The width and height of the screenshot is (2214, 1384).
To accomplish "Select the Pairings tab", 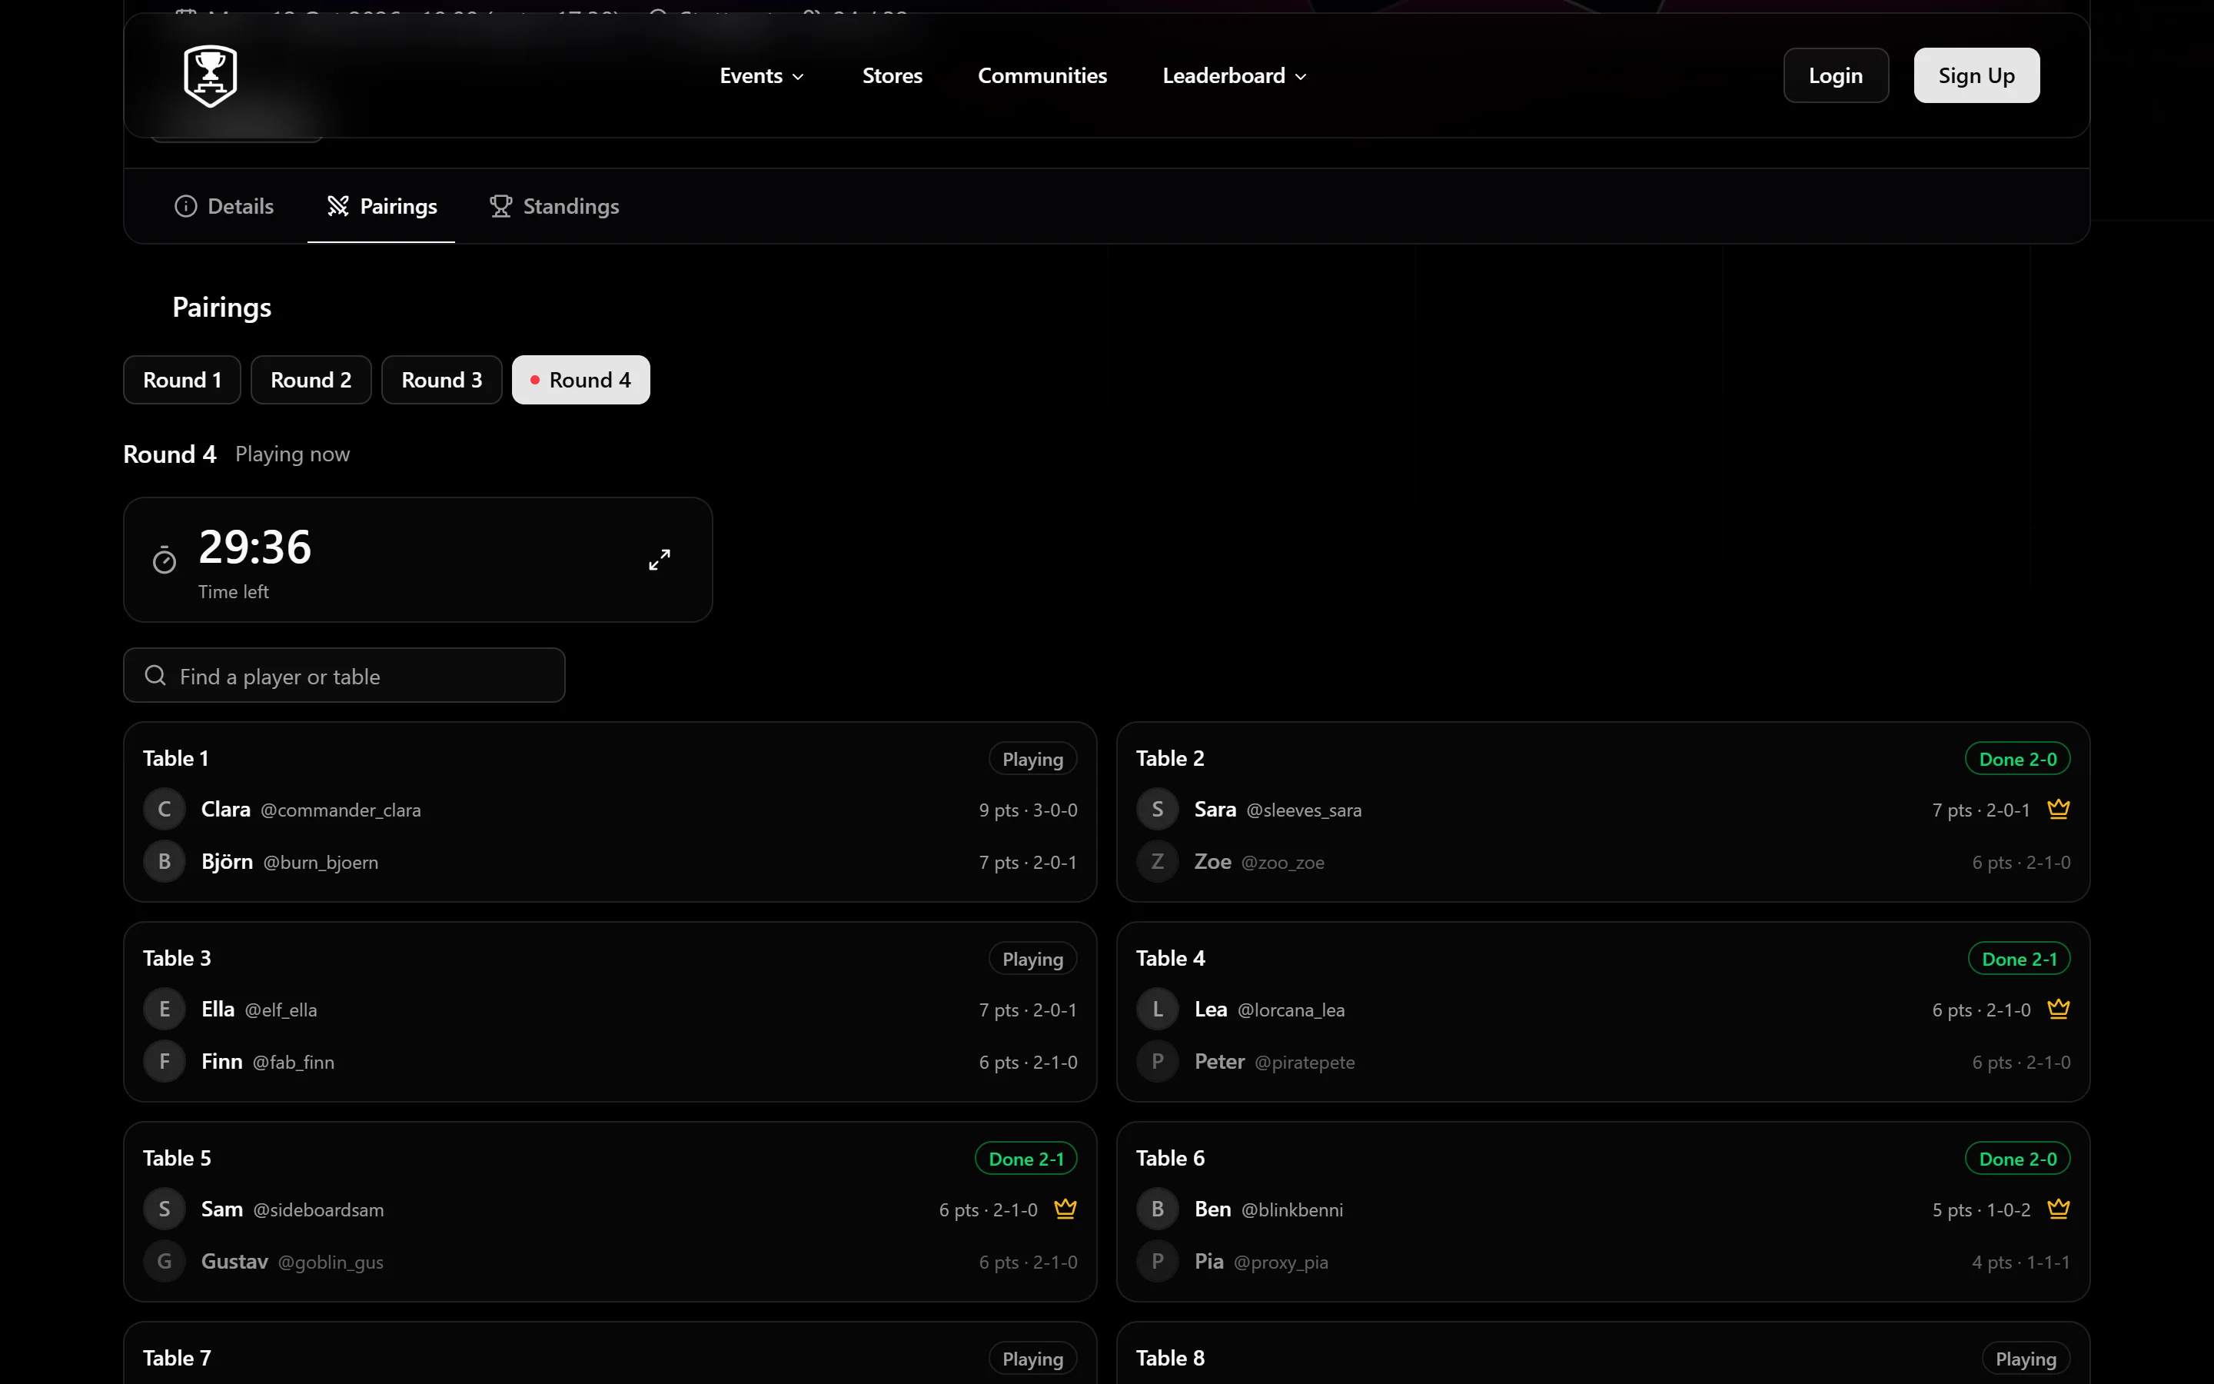I will pos(381,206).
